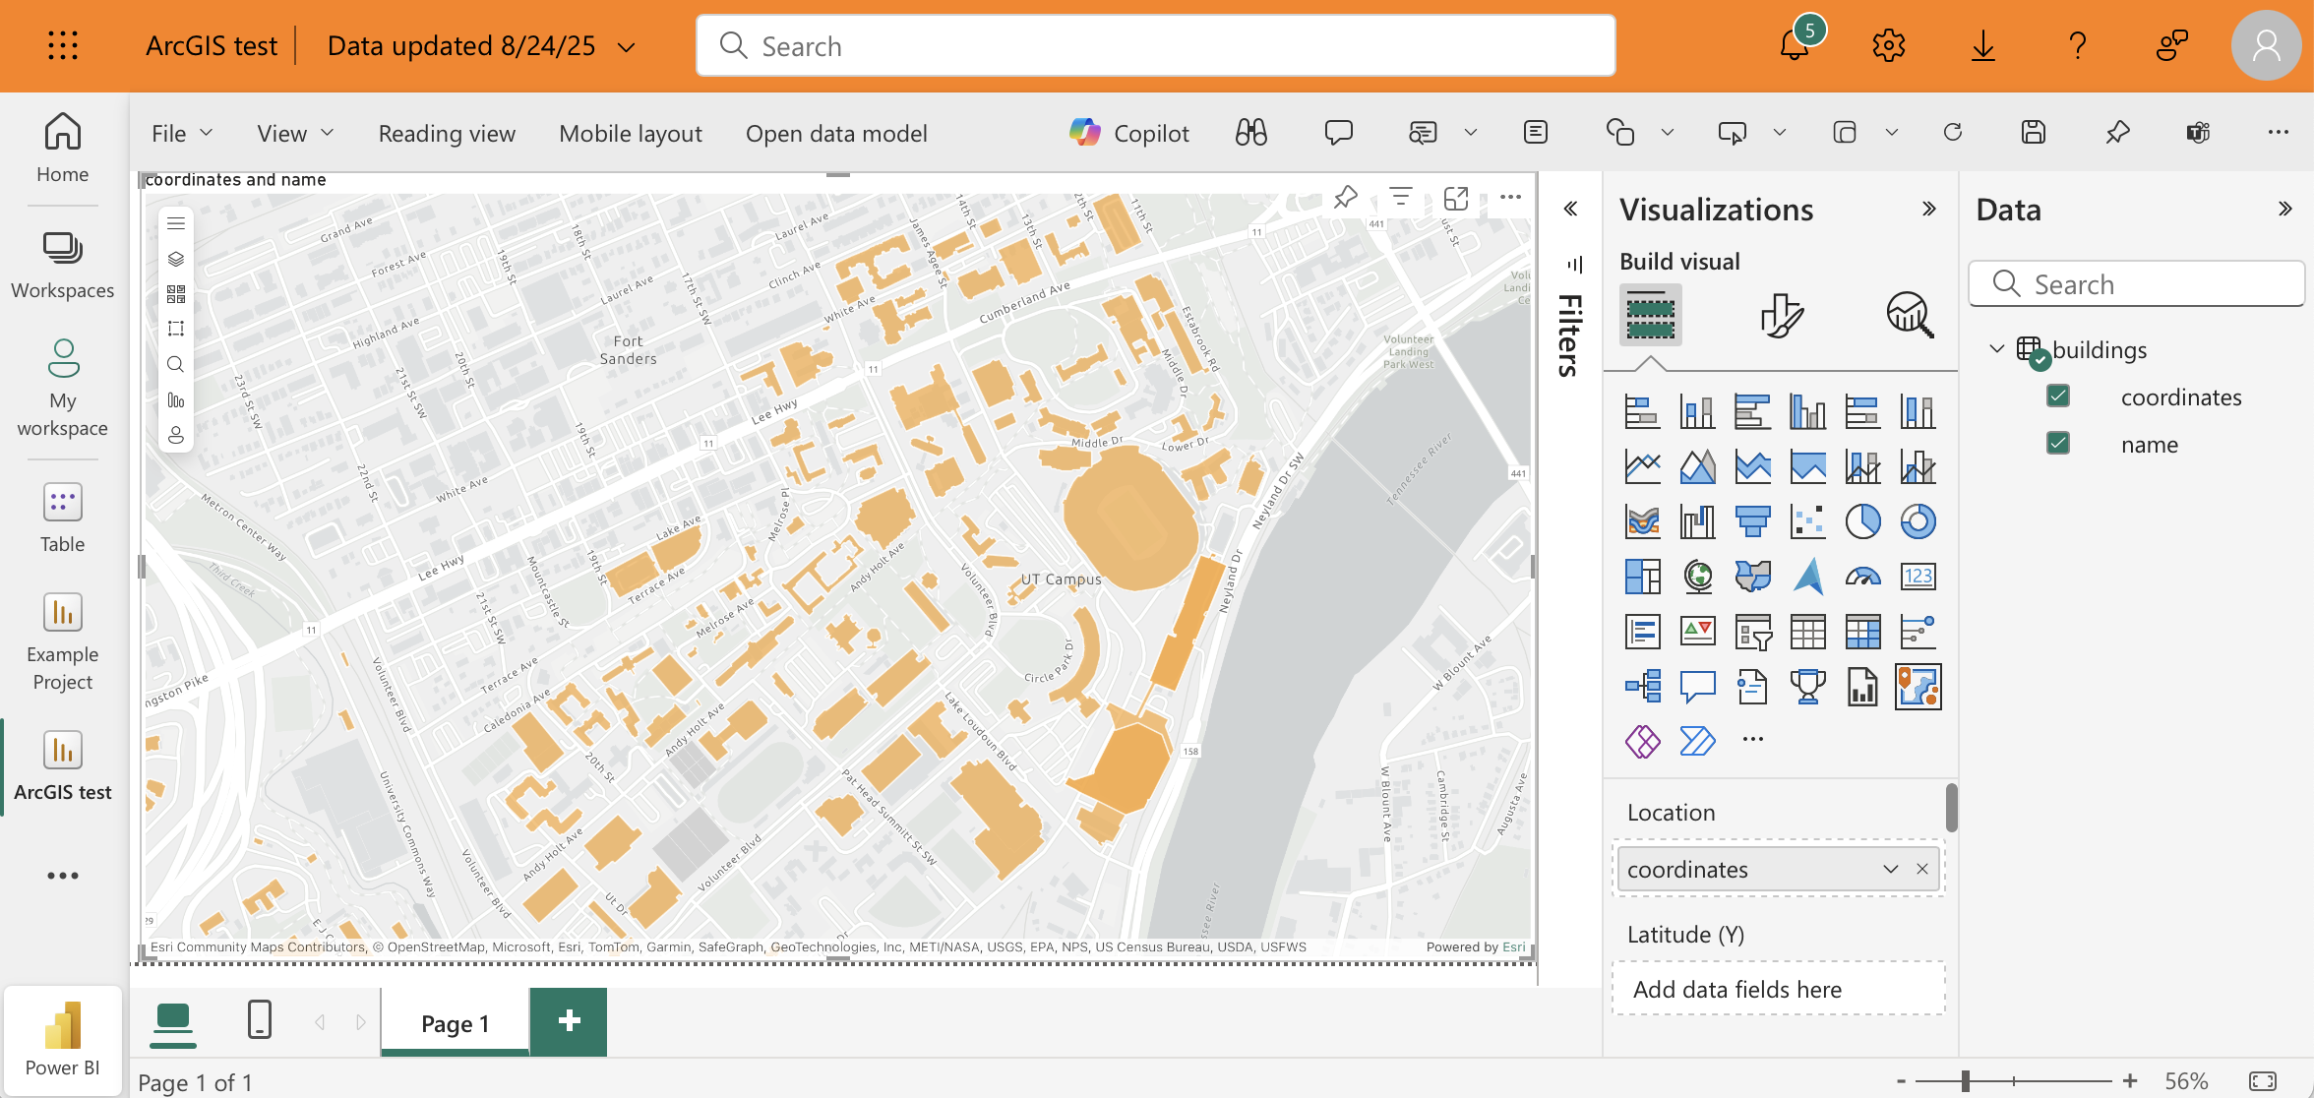The image size is (2314, 1098).
Task: Open the map search magnifier tool
Action: pos(176,364)
